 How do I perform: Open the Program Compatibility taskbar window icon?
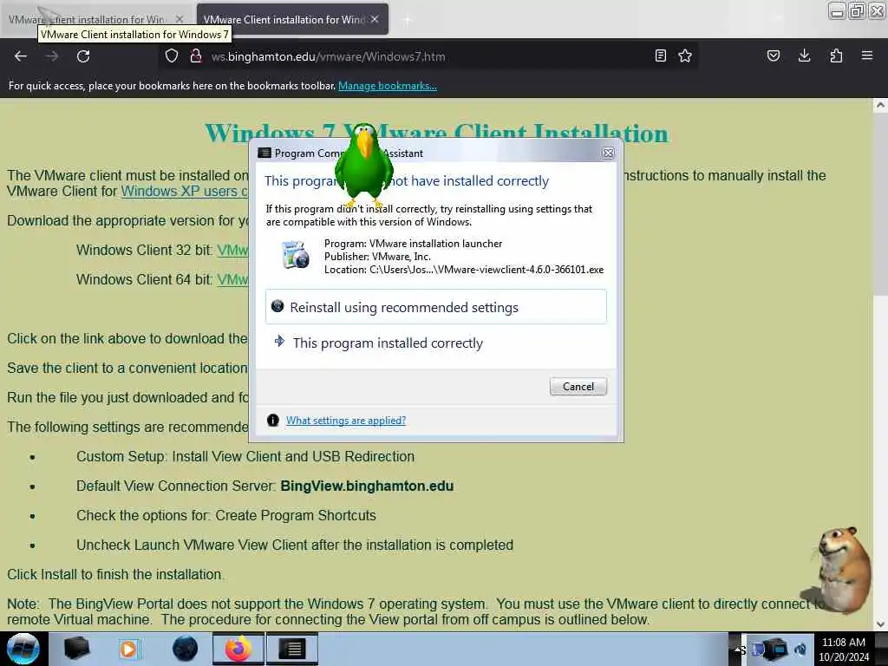coord(292,649)
